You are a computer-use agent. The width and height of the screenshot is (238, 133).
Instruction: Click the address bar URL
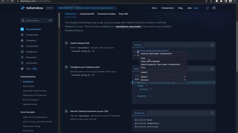point(35,1)
